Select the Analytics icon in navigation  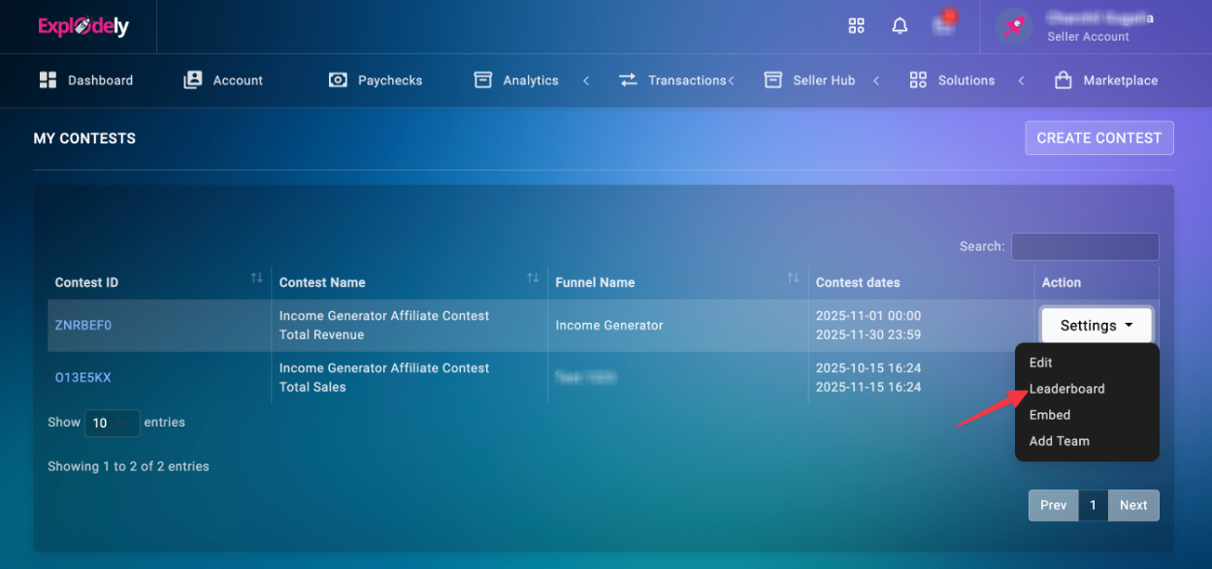[483, 80]
